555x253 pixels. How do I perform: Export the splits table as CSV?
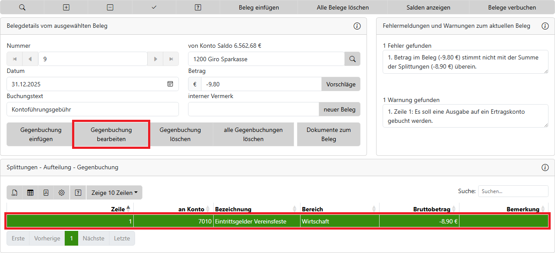tap(15, 193)
